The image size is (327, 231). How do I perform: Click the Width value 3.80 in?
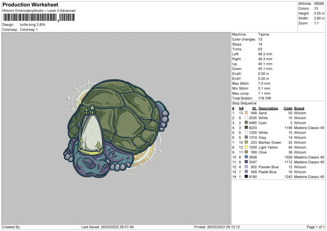click(319, 19)
